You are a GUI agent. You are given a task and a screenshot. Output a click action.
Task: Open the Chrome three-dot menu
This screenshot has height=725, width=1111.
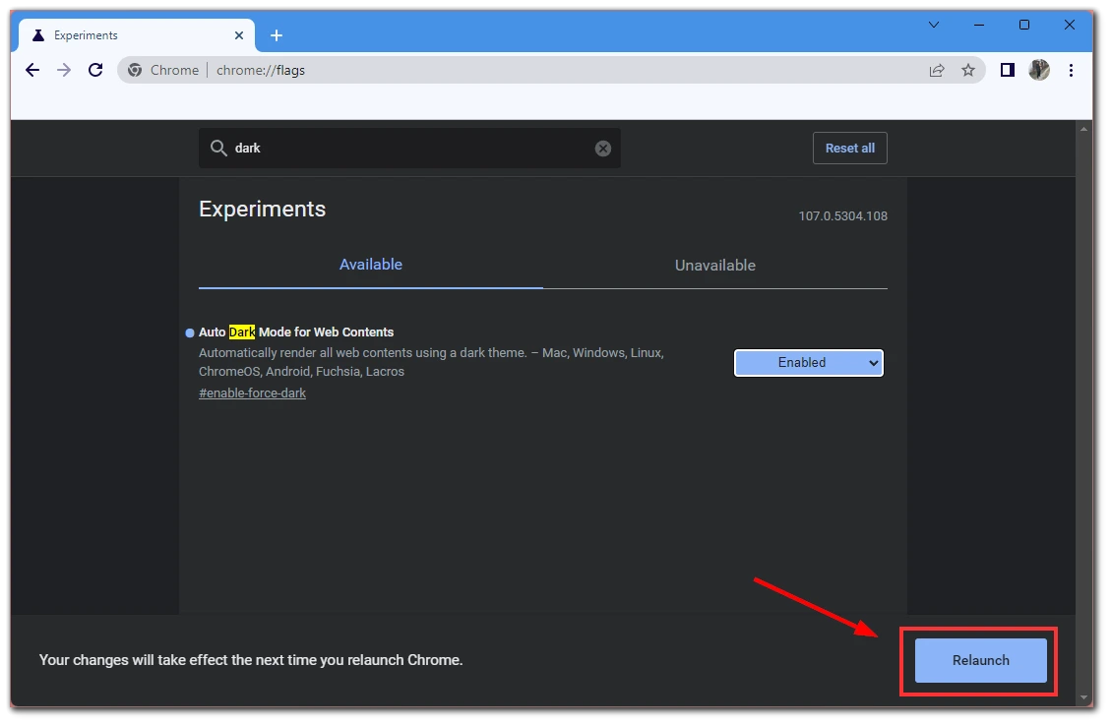click(1071, 70)
